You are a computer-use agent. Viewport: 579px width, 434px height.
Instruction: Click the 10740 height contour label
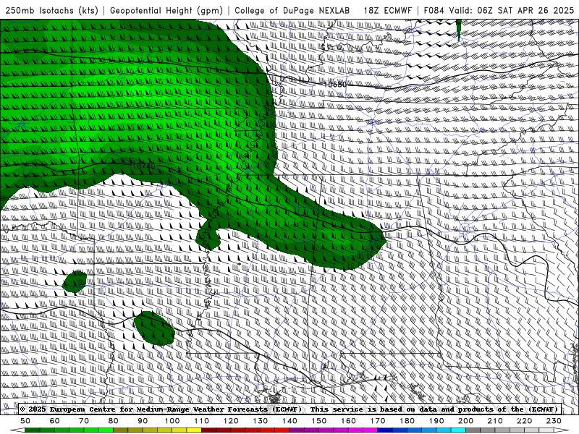tap(143, 166)
